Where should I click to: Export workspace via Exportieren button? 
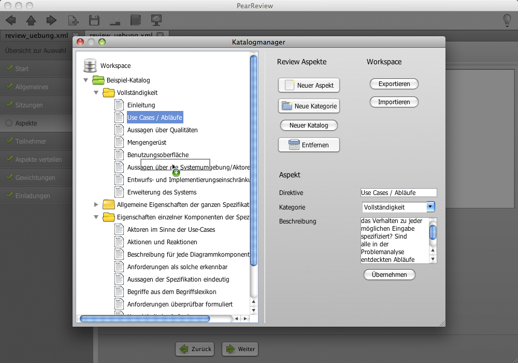[x=394, y=84]
